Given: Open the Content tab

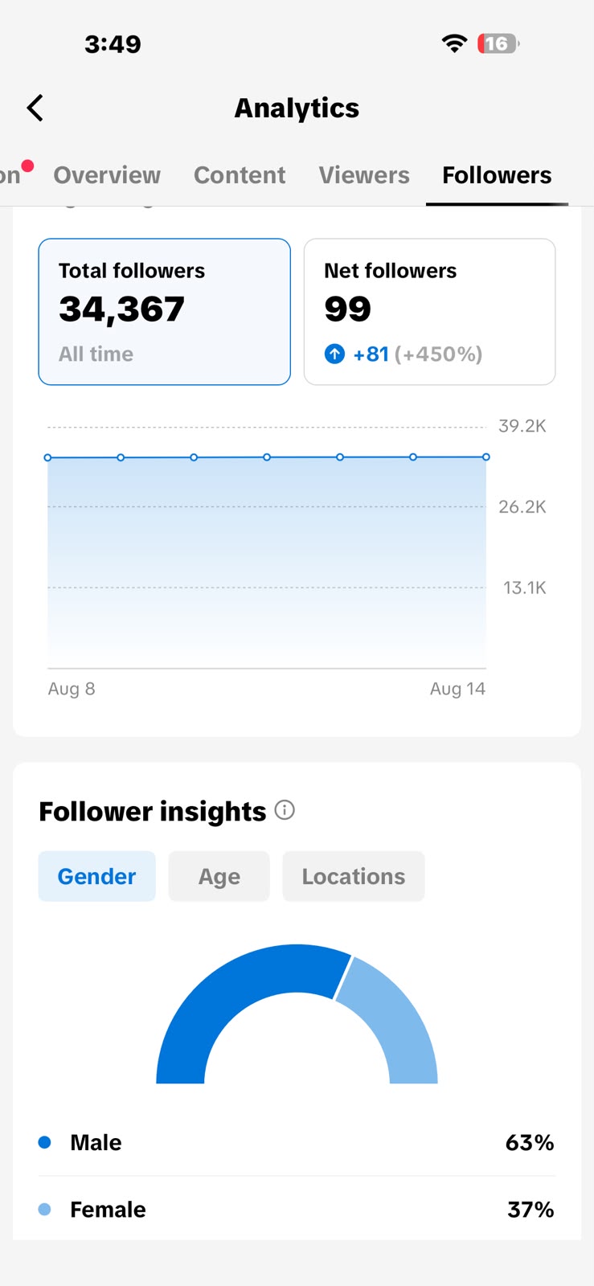Looking at the screenshot, I should pyautogui.click(x=240, y=175).
